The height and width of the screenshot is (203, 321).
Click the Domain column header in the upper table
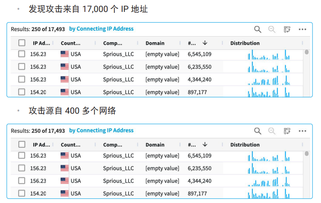[x=155, y=43]
